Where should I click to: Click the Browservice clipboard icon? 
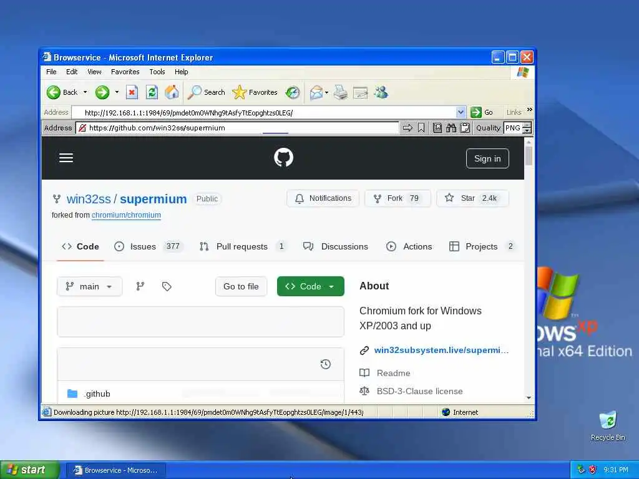[464, 128]
